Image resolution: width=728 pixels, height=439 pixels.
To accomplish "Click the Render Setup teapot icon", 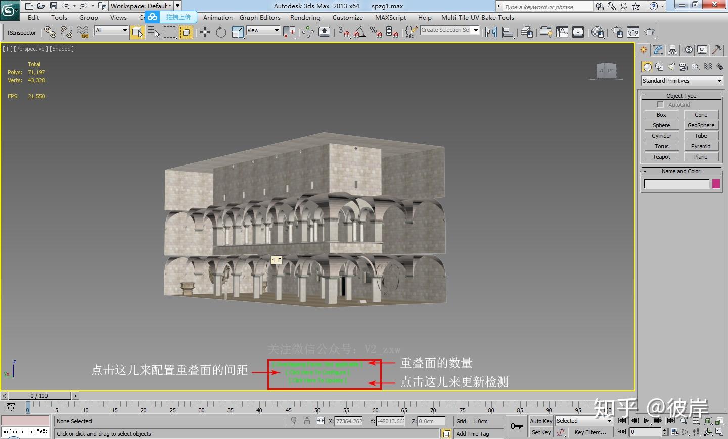I will [x=617, y=33].
